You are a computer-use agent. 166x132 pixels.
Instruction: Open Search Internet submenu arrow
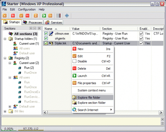[x=111, y=110]
